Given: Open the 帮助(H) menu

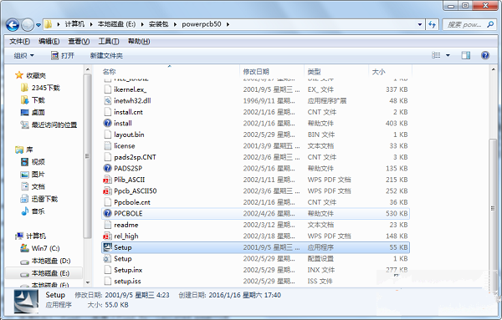Looking at the screenshot, I should [x=139, y=41].
